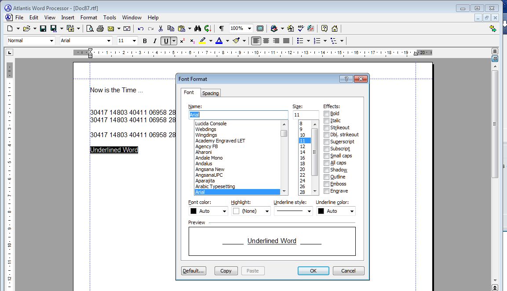Toggle the paragraph marks (¶) icon
The image size is (507, 291).
221,29
